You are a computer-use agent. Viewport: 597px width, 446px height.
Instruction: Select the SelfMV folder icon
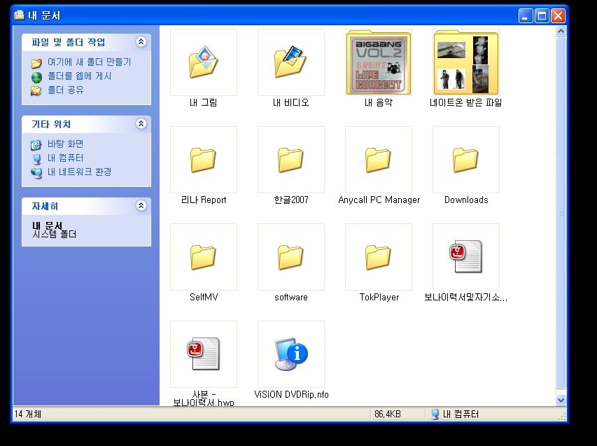203,257
